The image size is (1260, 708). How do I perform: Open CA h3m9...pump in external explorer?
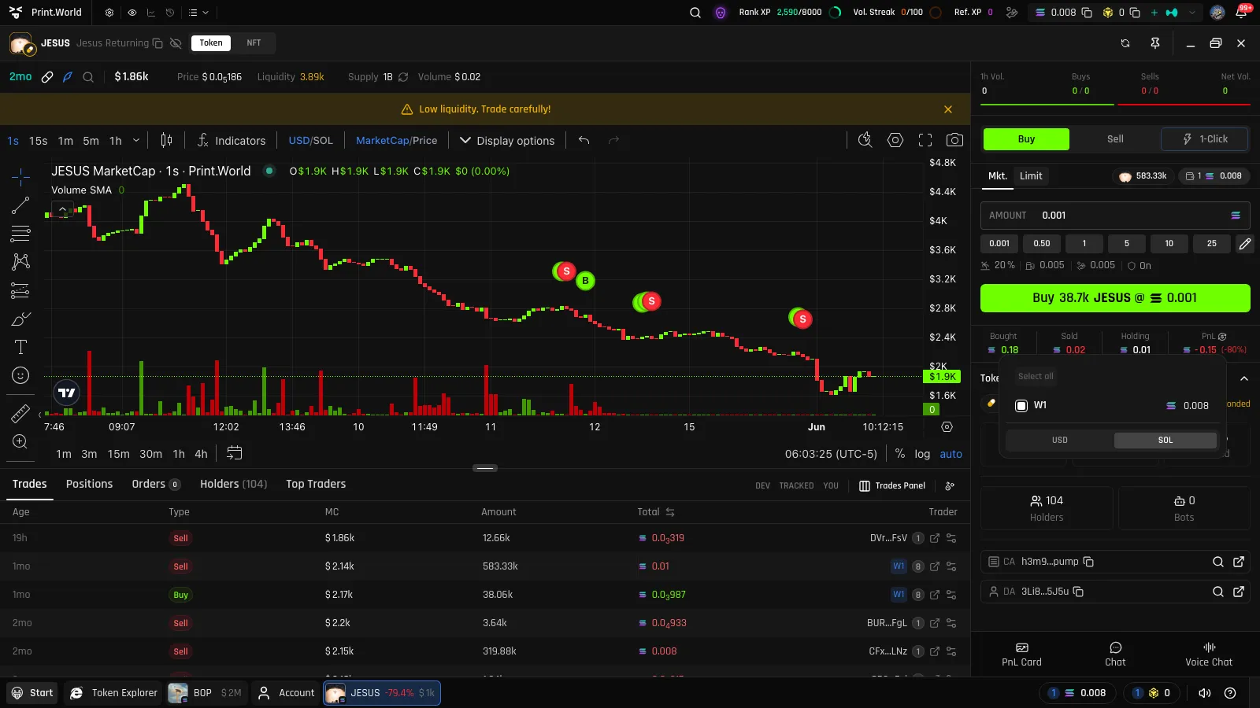(x=1239, y=562)
